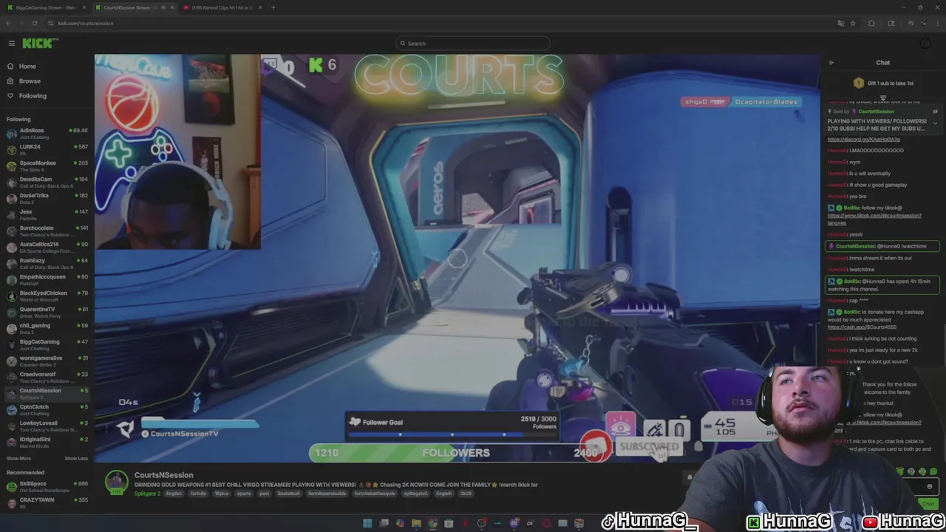Mute the CourtsNSession tab audio icon
This screenshot has width=946, height=532.
[163, 7]
